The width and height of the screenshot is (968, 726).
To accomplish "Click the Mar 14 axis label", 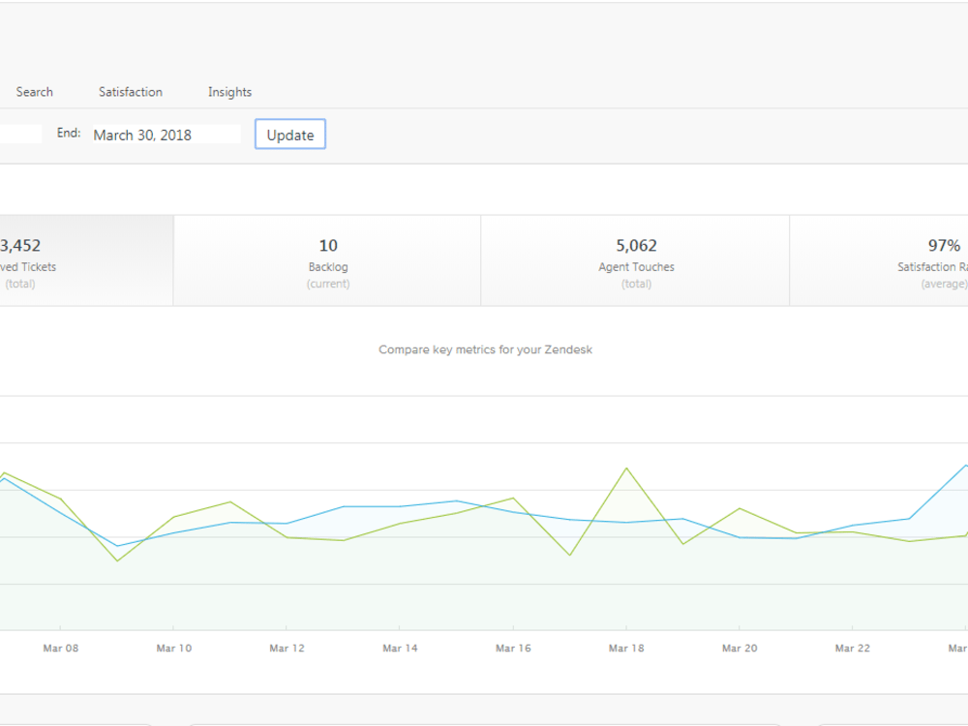I will [400, 649].
